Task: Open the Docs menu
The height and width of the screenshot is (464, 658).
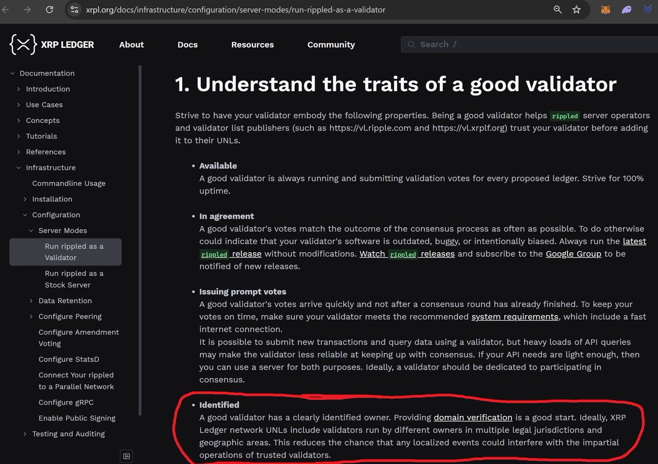Action: coord(188,44)
